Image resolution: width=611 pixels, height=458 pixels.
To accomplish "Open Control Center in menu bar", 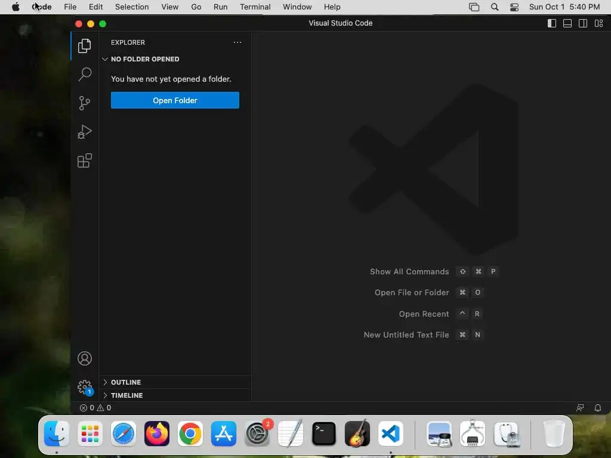I will [x=514, y=7].
